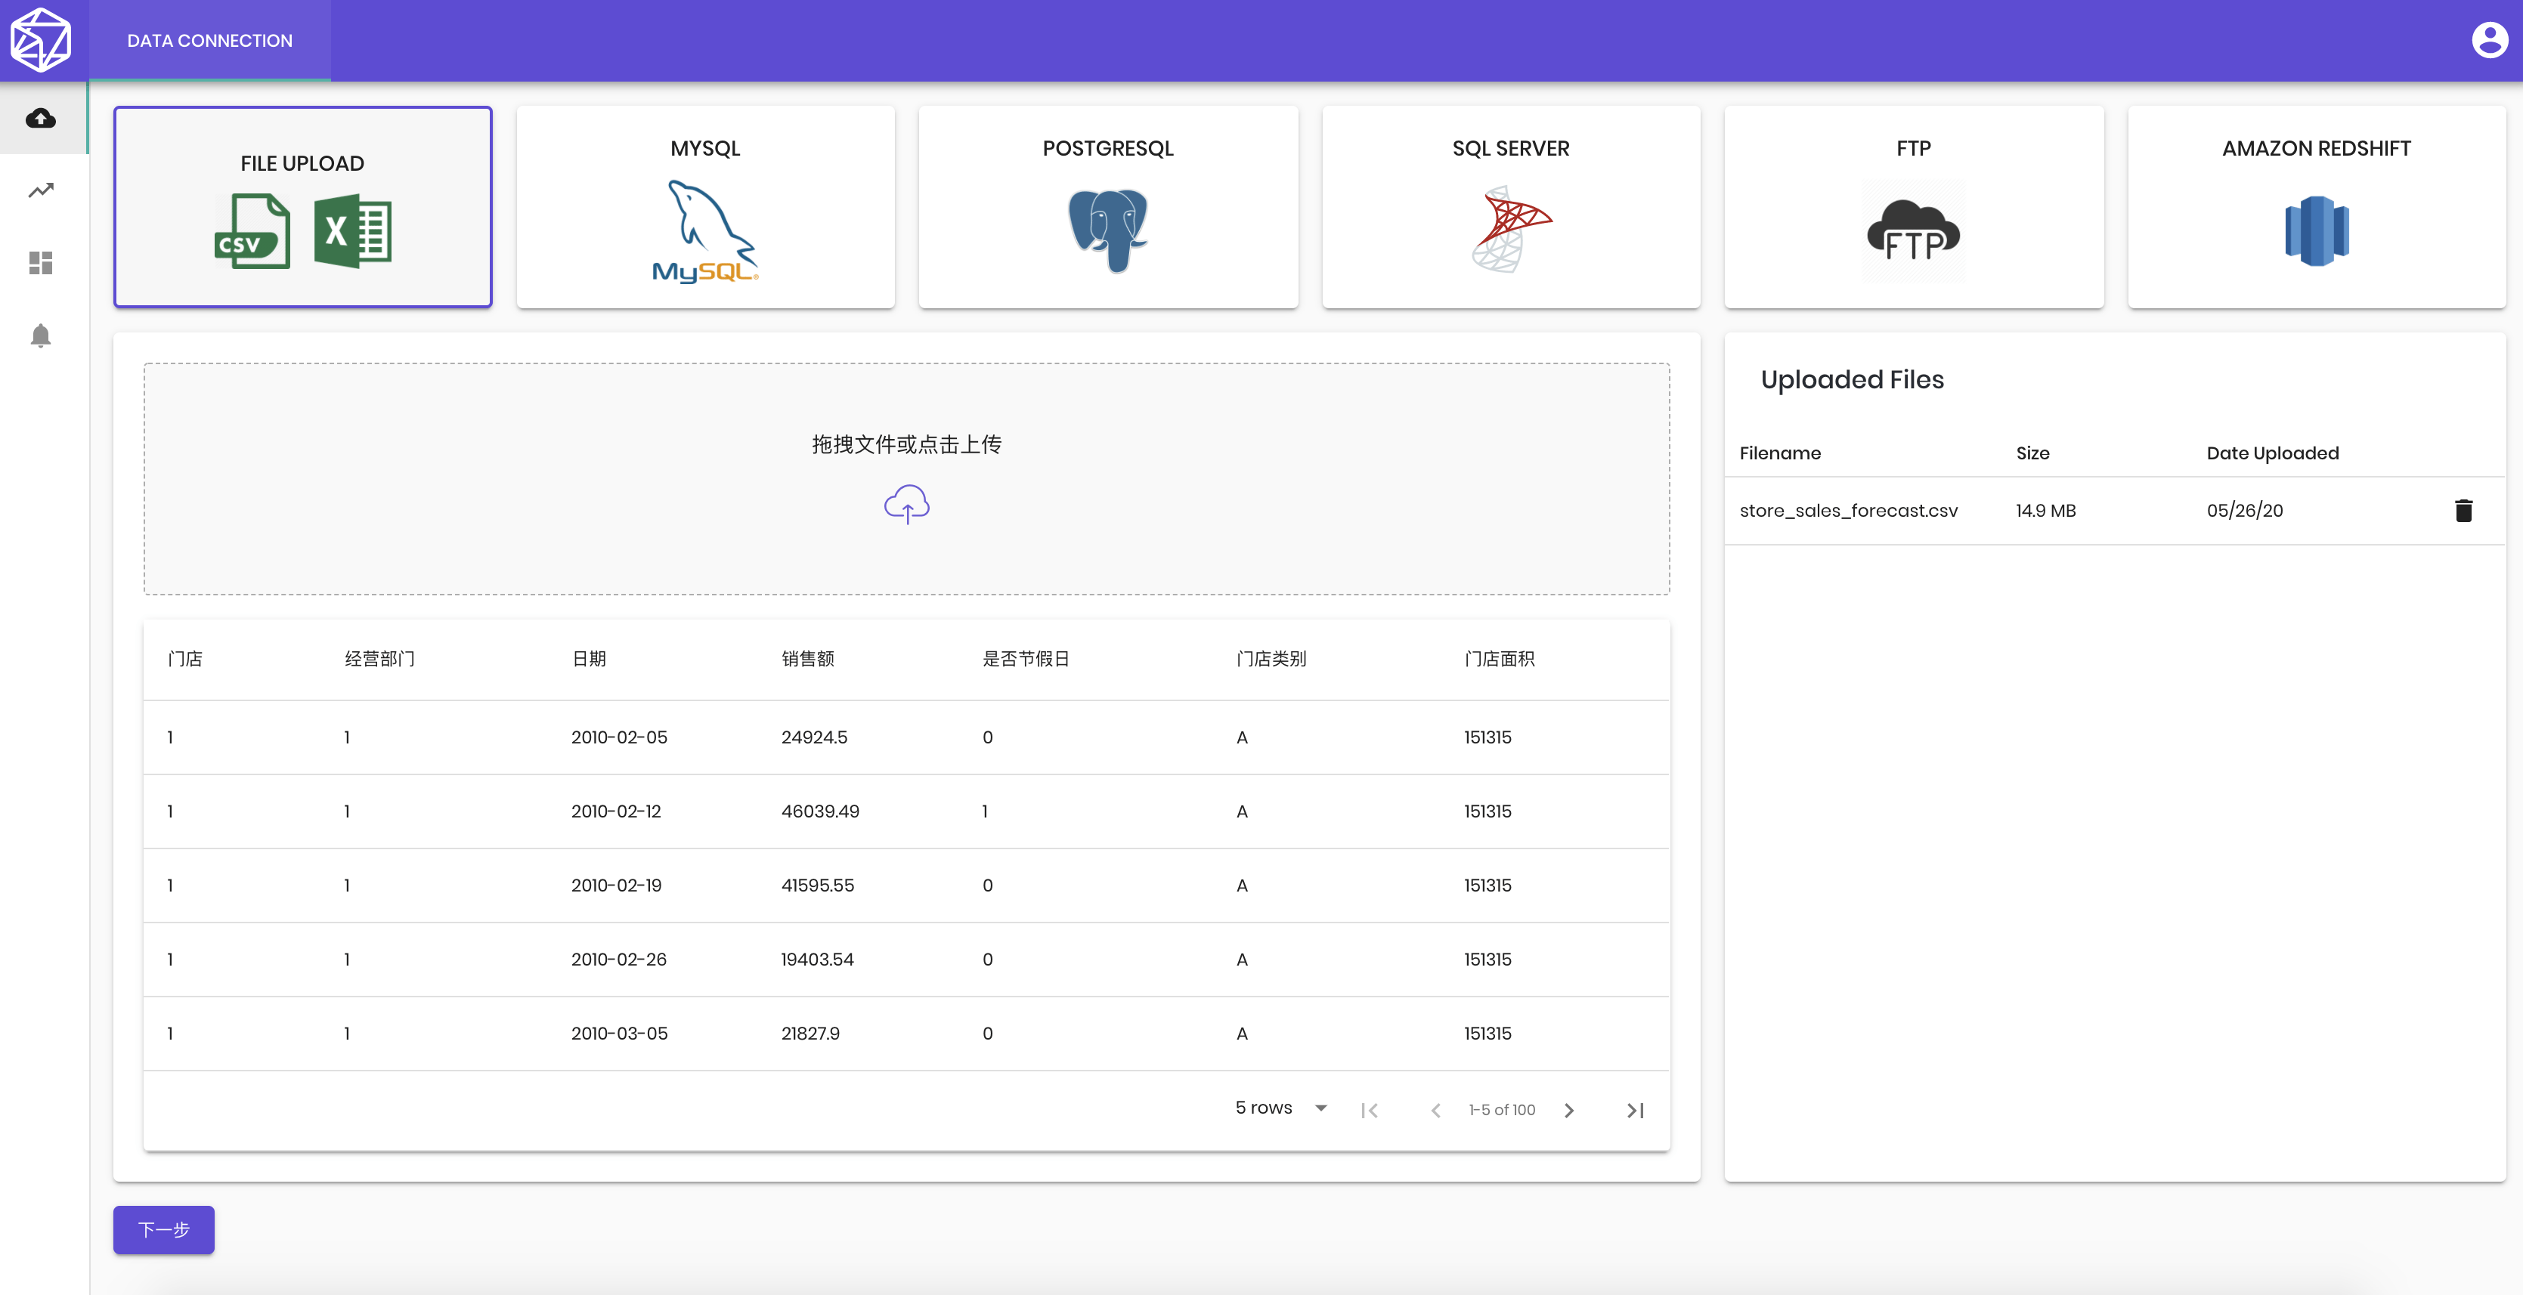This screenshot has height=1295, width=2523.
Task: Open the notifications bell sidebar icon
Action: tap(40, 335)
